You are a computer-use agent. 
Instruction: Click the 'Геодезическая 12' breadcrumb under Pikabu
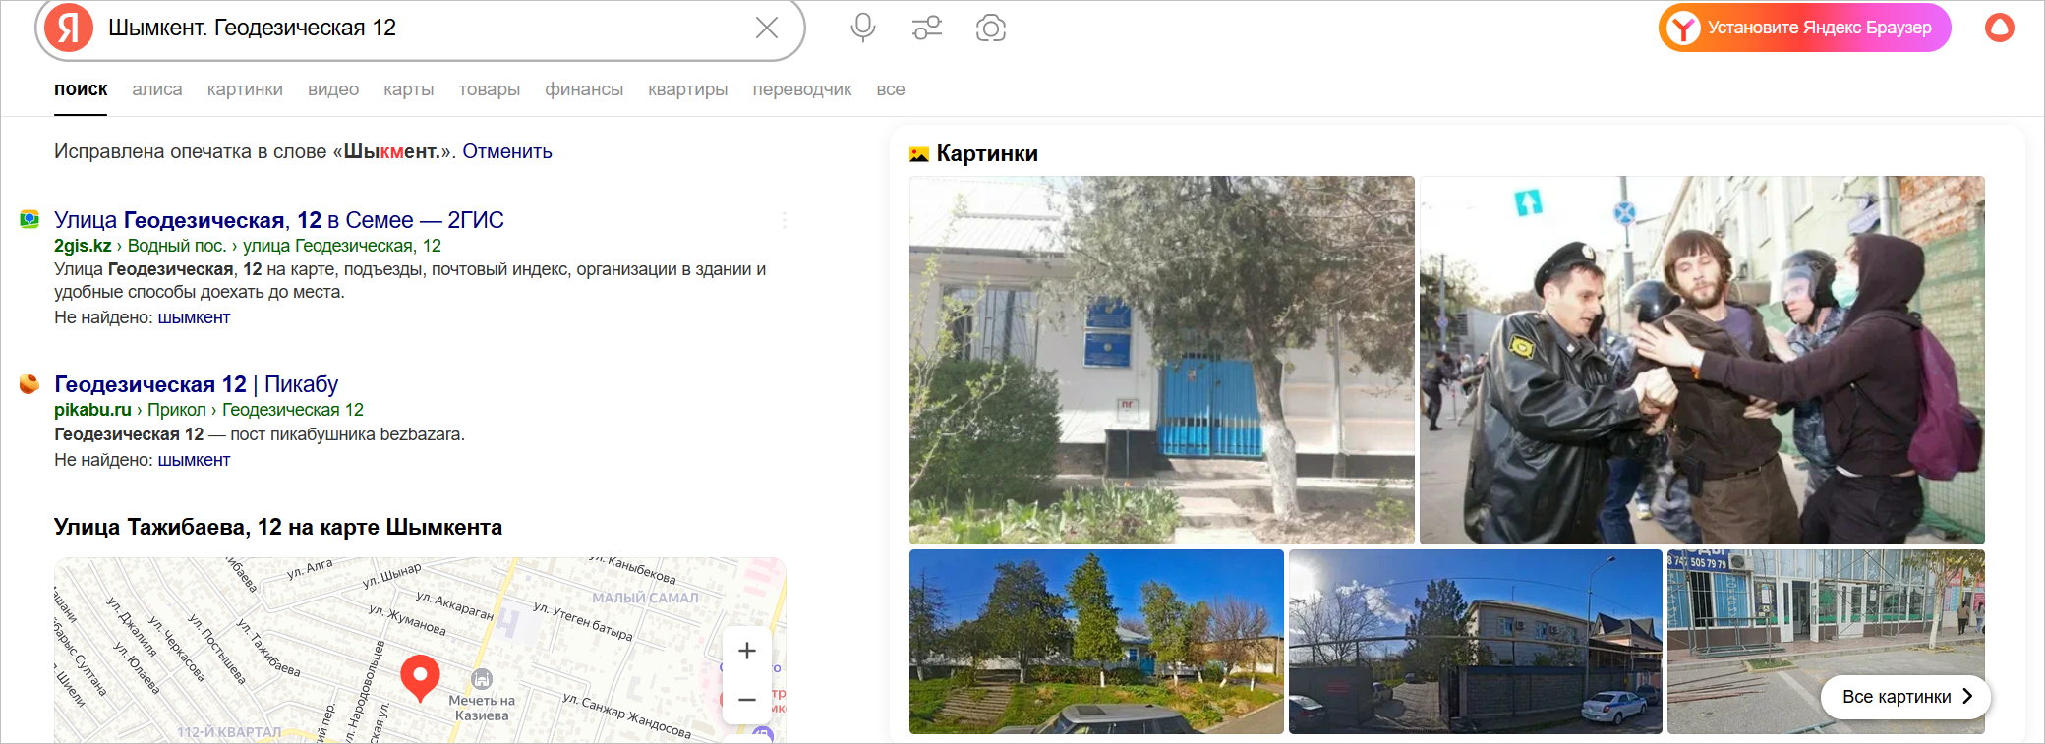click(x=293, y=410)
